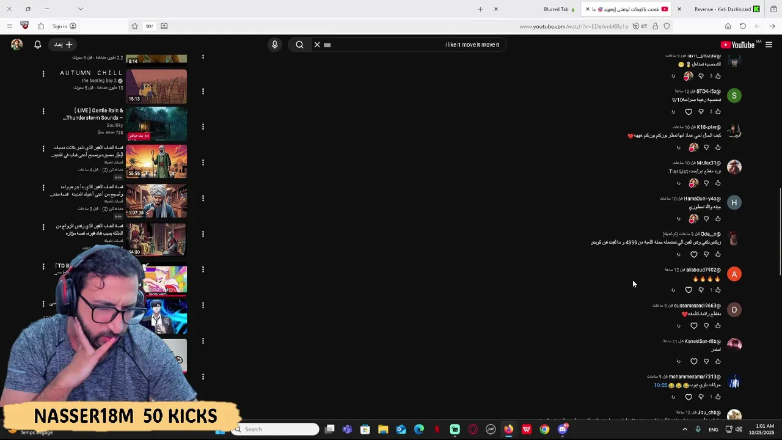This screenshot has height=440, width=782.
Task: Reload the page
Action: [x=742, y=26]
